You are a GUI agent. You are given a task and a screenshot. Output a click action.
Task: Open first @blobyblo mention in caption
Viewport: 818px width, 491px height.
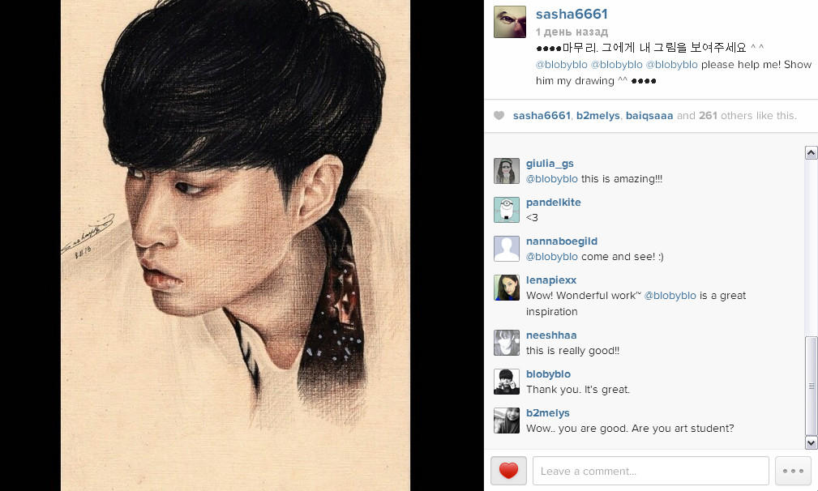point(561,65)
